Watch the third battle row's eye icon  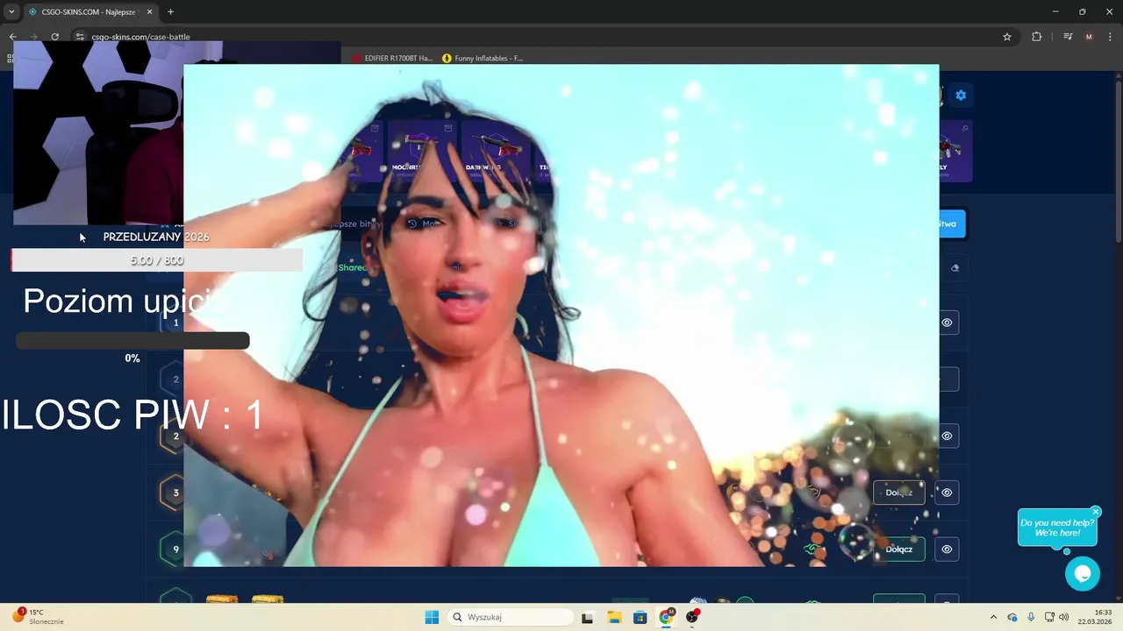coord(947,436)
